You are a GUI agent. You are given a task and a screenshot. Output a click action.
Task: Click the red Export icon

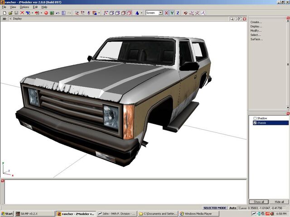coord(37,13)
